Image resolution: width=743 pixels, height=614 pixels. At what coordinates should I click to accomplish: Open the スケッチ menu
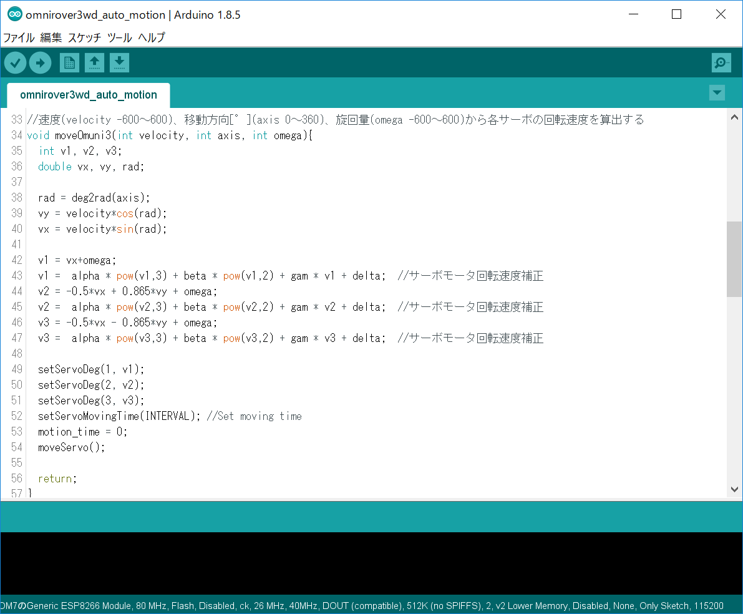click(x=84, y=37)
